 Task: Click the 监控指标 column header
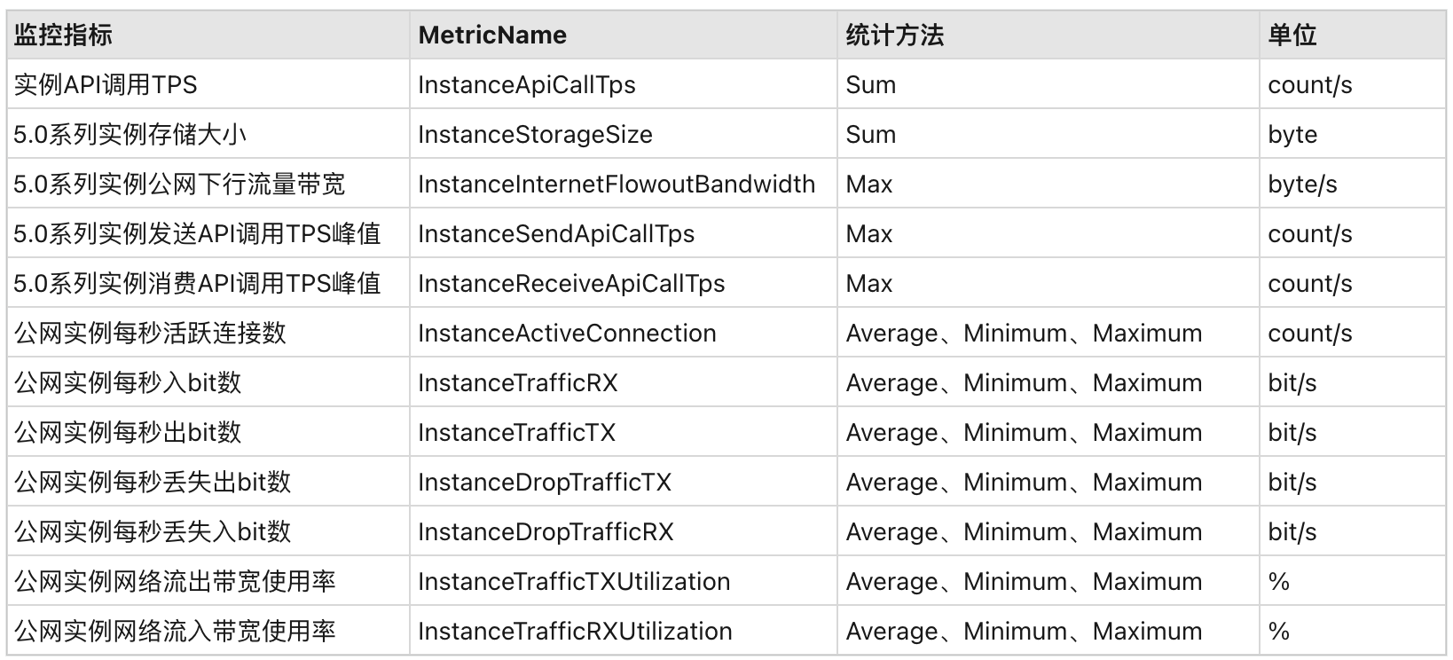click(63, 35)
